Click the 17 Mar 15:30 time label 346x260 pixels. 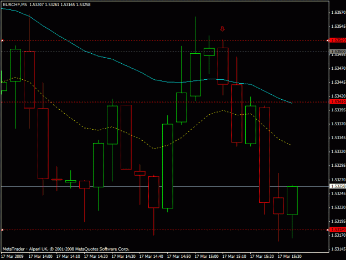(x=290, y=256)
